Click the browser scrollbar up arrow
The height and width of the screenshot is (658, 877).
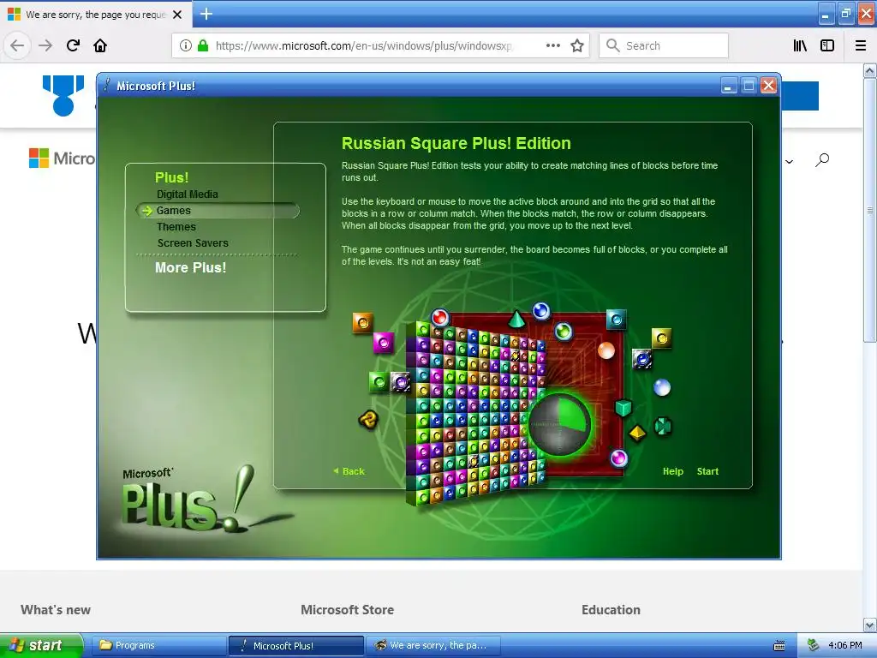870,70
